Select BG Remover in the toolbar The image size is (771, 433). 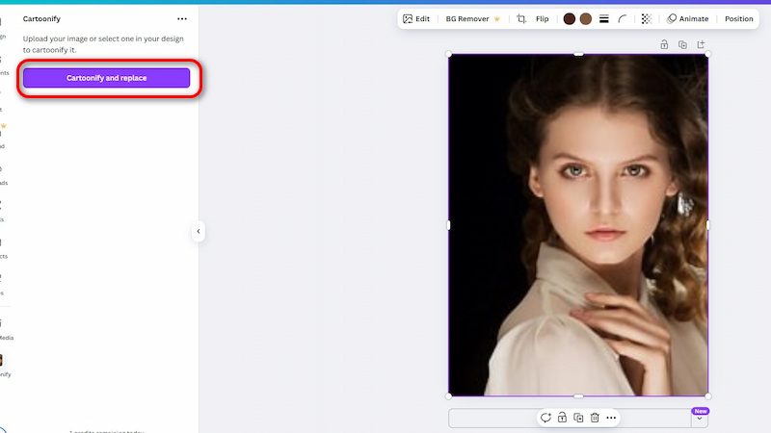coord(472,18)
